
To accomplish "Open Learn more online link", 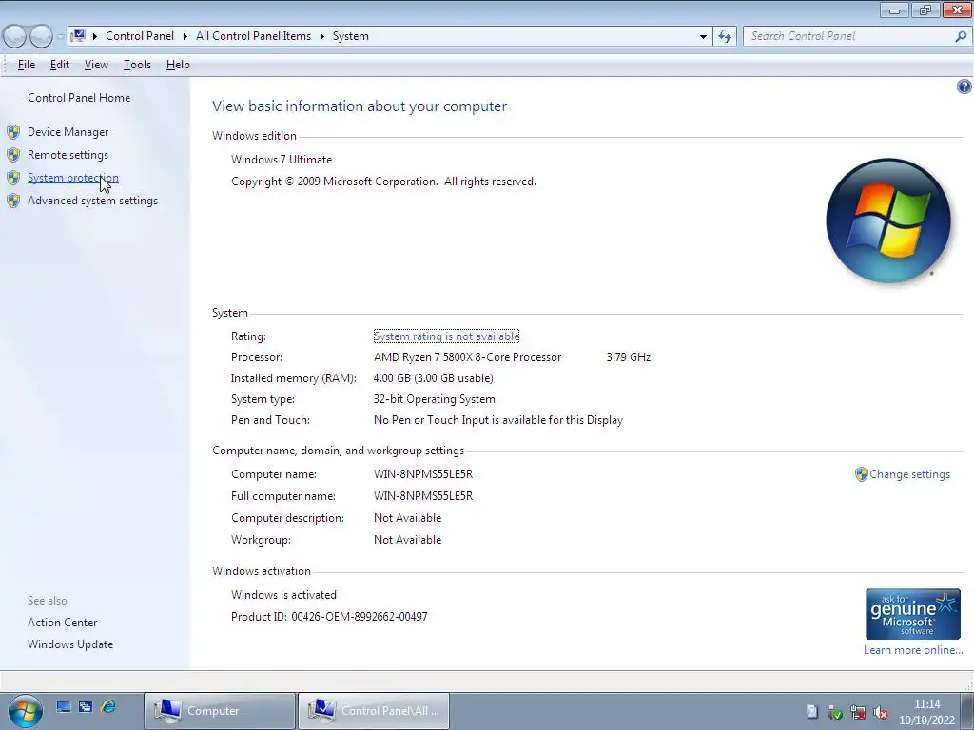I will [912, 650].
